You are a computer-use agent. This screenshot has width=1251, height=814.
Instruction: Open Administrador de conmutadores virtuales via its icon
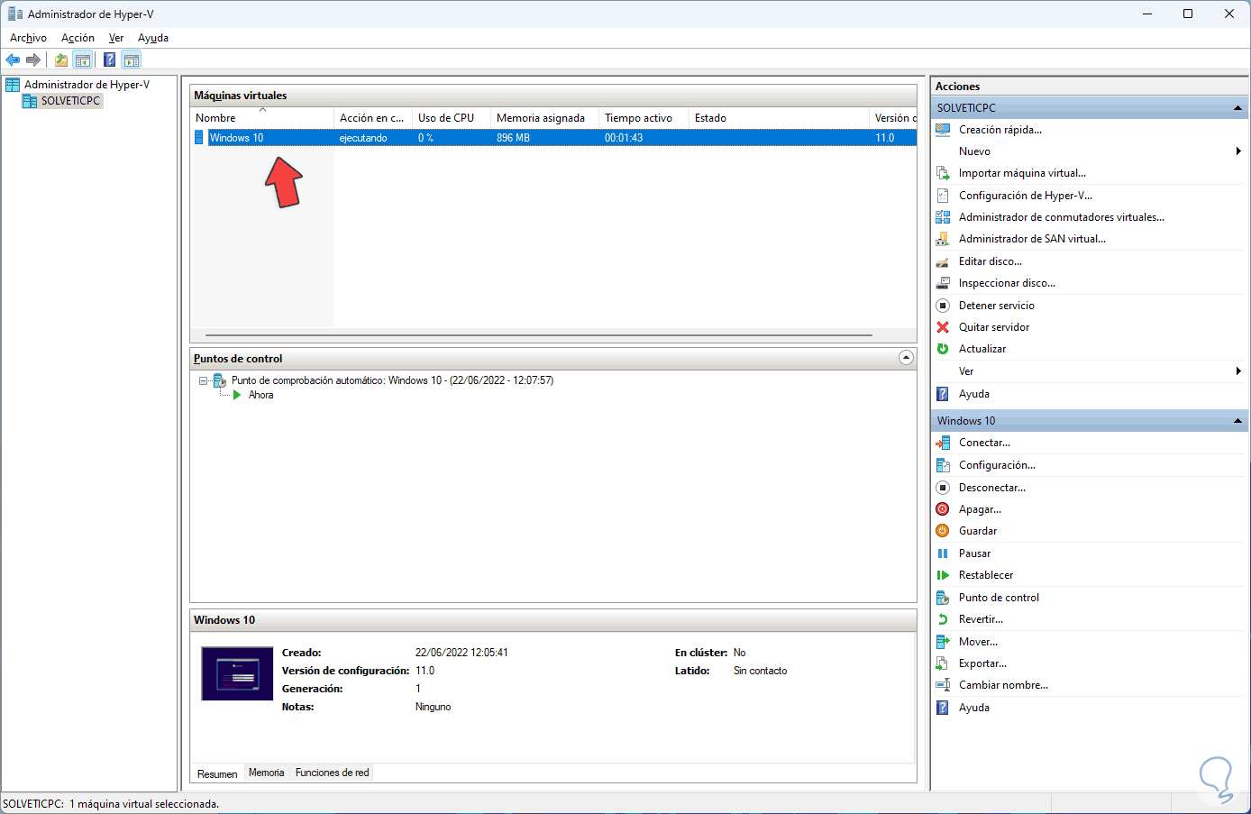[943, 217]
